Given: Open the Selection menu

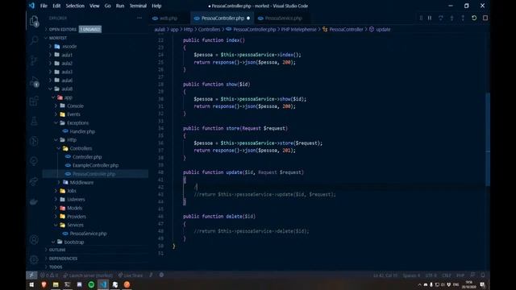Looking at the screenshot, I should pyautogui.click(x=75, y=6).
